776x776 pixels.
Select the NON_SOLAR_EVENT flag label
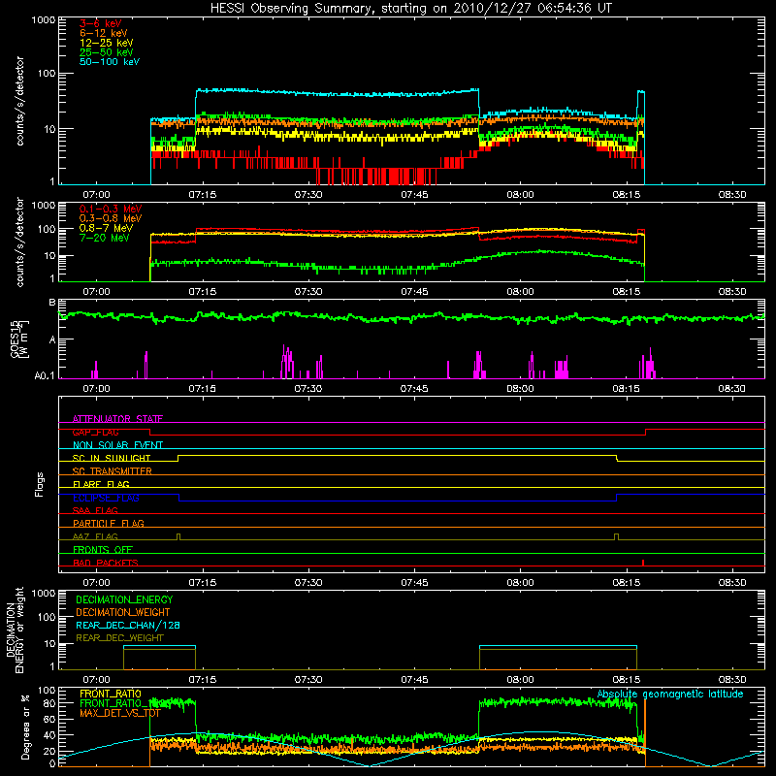pyautogui.click(x=117, y=445)
